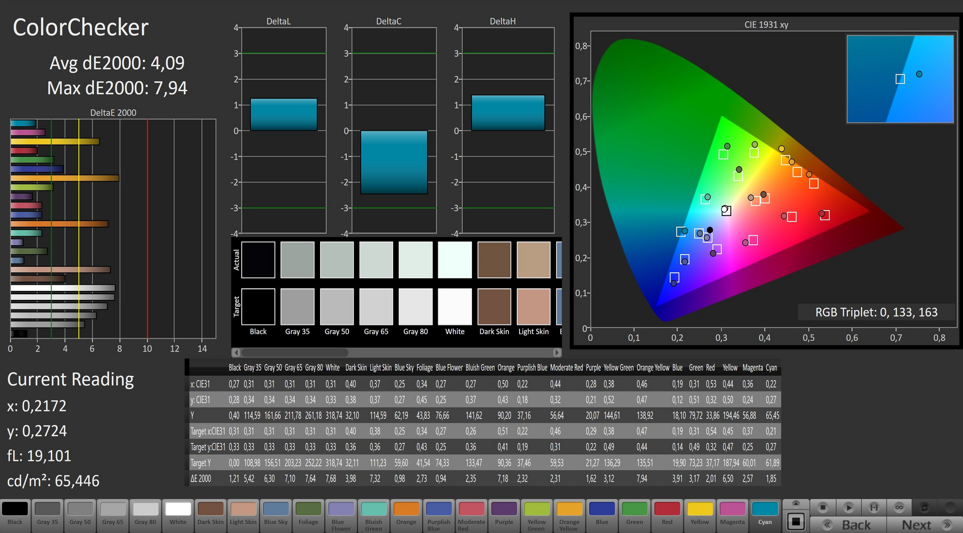Screen dimensions: 963x533
Task: Click the DeltaL bar chart
Action: [284, 130]
